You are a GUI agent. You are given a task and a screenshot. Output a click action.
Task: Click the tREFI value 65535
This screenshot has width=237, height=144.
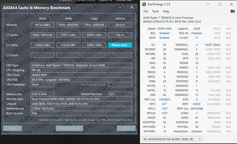[197, 104]
